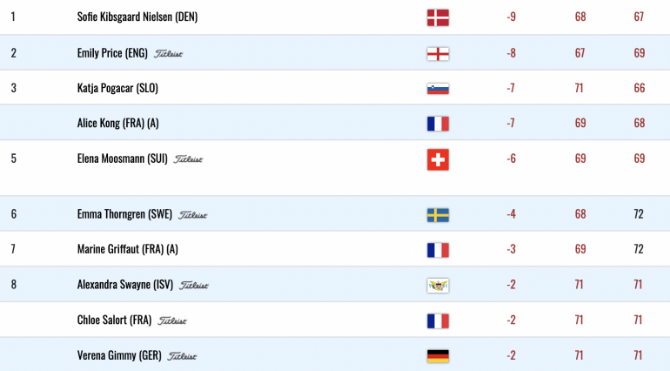Image resolution: width=670 pixels, height=371 pixels.
Task: Click Titleist logo beside Chloe Salort
Action: [x=172, y=320]
